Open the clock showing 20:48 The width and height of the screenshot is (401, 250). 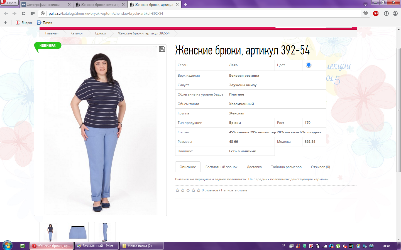coord(386,246)
